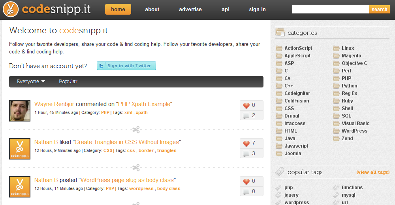Click the comment bubble icon on PHP Xpath Example
This screenshot has height=205, width=395.
[246, 116]
